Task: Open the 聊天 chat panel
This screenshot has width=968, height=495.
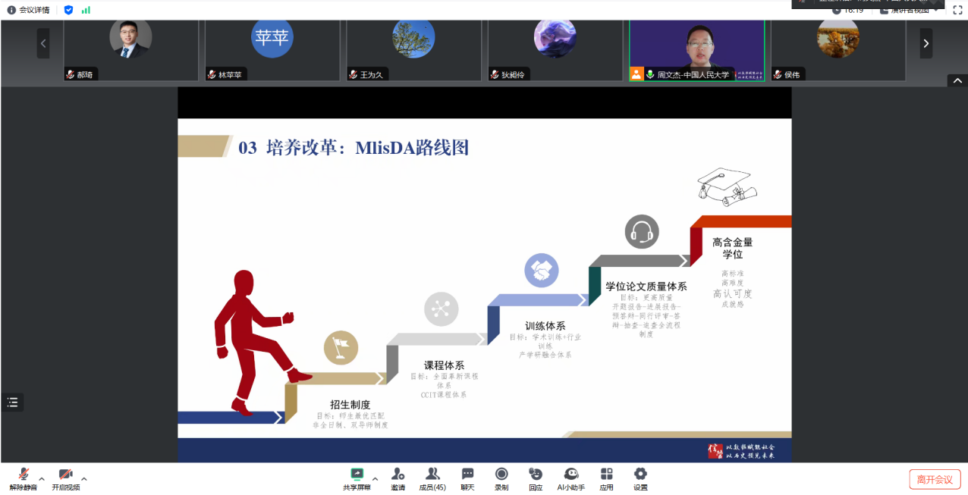Action: click(x=467, y=475)
